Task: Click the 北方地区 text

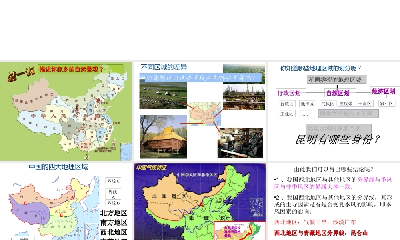Action: click(114, 213)
